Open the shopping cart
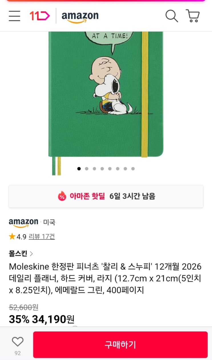Screen dimensions: 212x360 point(193,16)
